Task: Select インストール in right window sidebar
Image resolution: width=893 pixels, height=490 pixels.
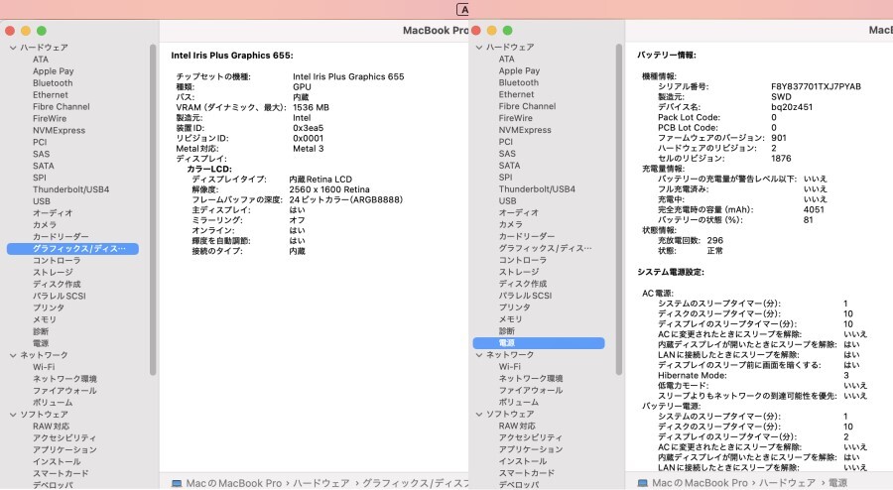Action: point(522,461)
